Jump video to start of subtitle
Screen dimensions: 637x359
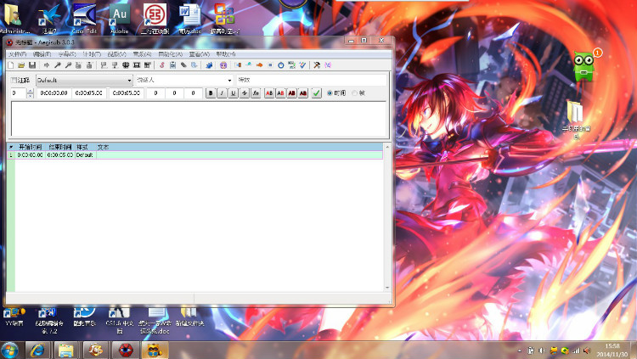tap(78, 65)
